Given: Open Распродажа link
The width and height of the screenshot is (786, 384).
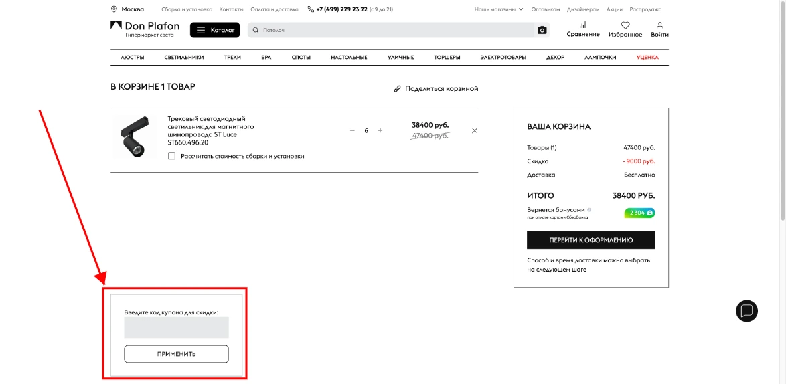Looking at the screenshot, I should pos(645,9).
